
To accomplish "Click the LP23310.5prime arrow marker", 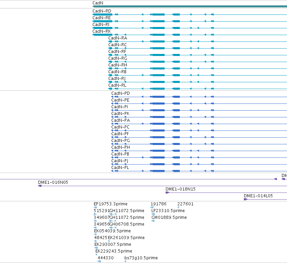I will [x=153, y=214].
